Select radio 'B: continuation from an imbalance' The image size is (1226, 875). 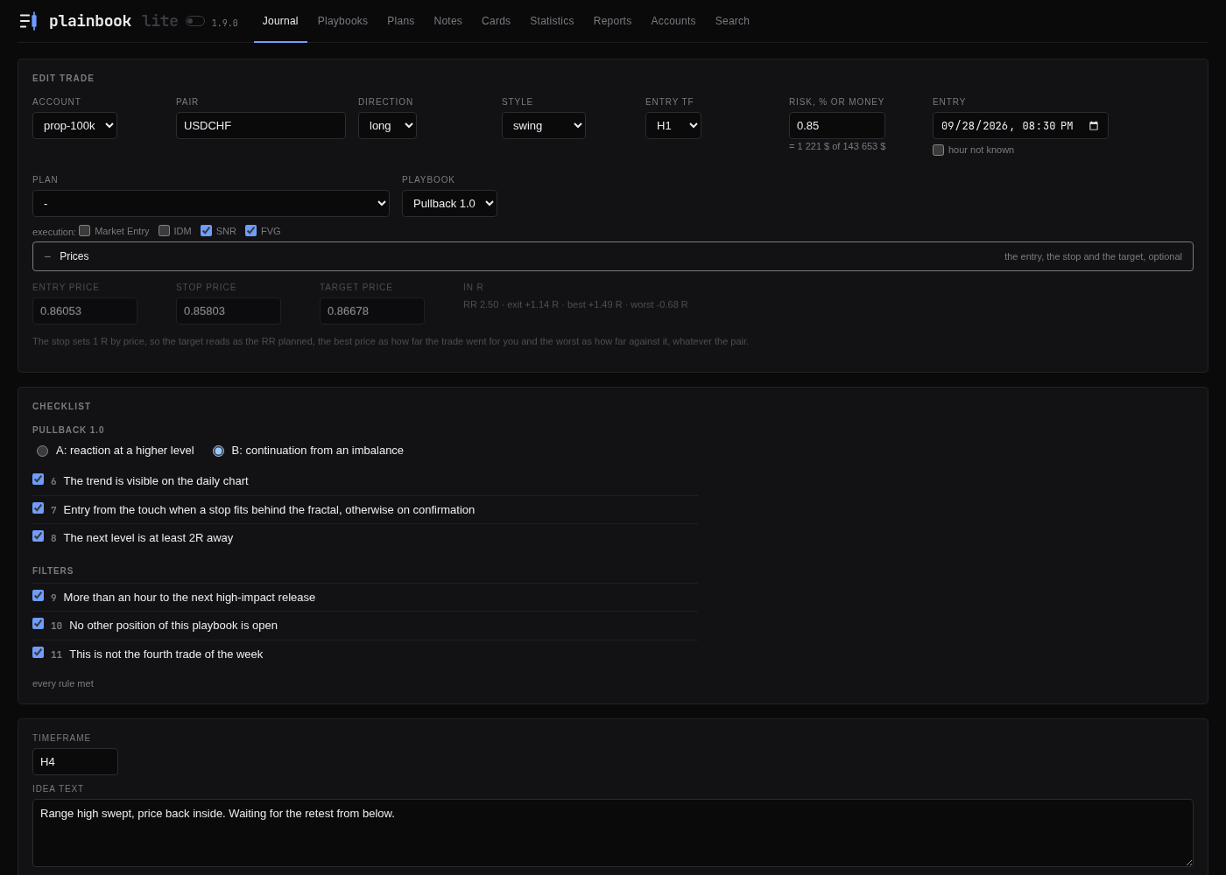pos(218,451)
